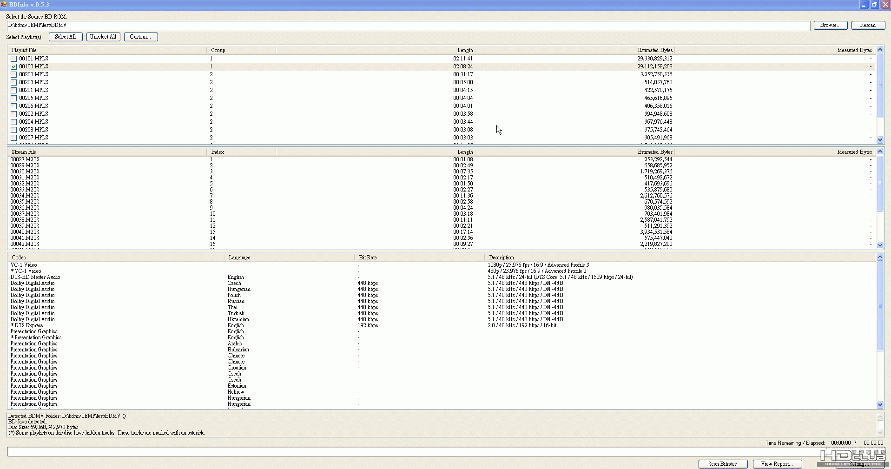This screenshot has height=469, width=891.
Task: Click the Rescan button
Action: click(x=868, y=25)
